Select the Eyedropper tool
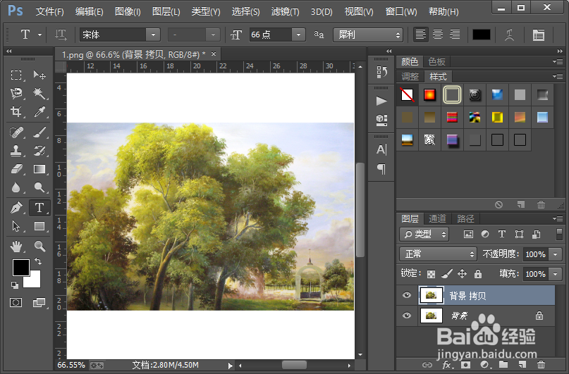The image size is (569, 374). pos(39,111)
